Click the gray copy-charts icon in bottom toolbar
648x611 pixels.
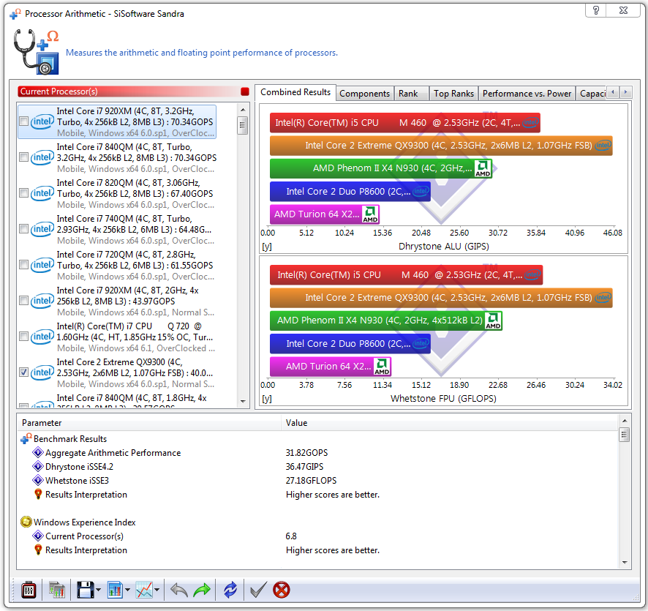point(56,590)
